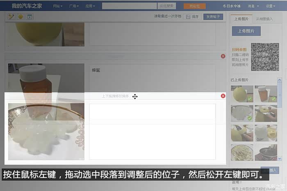Open the 网站 dropdown menu

(58, 6)
